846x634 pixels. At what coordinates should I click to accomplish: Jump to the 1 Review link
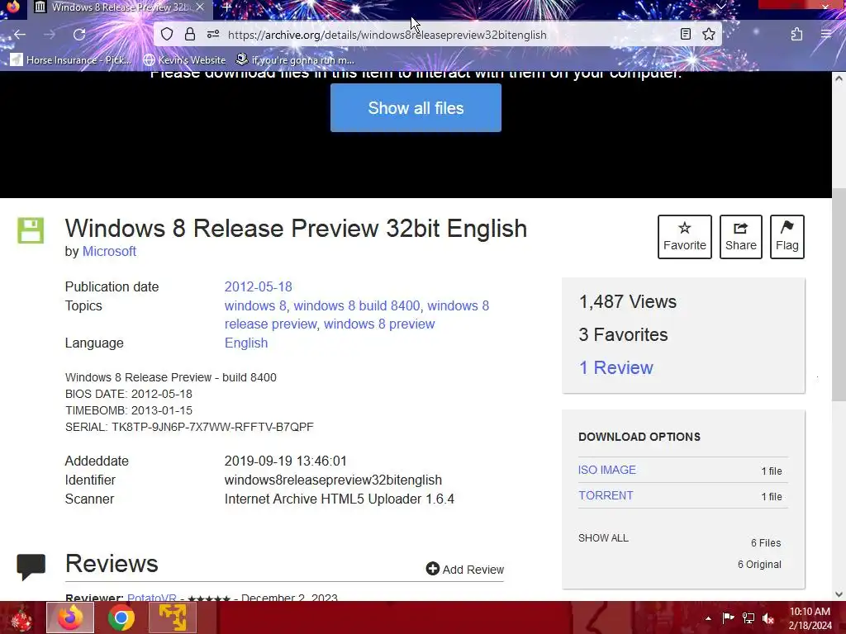pos(615,367)
